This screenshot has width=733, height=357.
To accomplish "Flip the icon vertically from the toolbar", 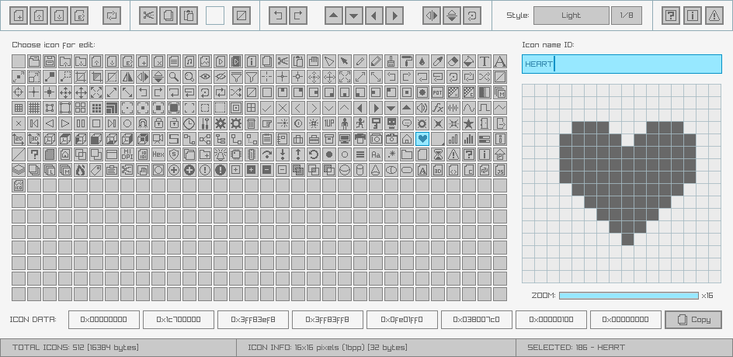I will coord(452,16).
